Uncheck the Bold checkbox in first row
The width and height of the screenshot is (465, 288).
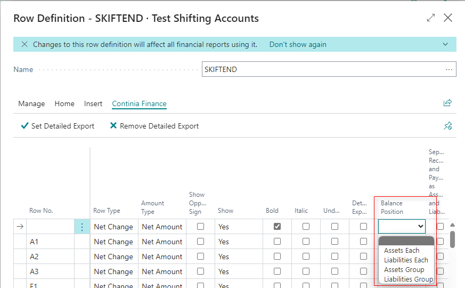click(277, 227)
